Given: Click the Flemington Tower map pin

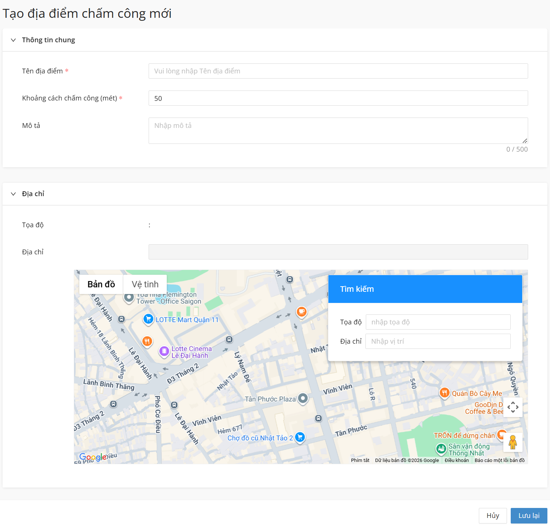Looking at the screenshot, I should 129,297.
